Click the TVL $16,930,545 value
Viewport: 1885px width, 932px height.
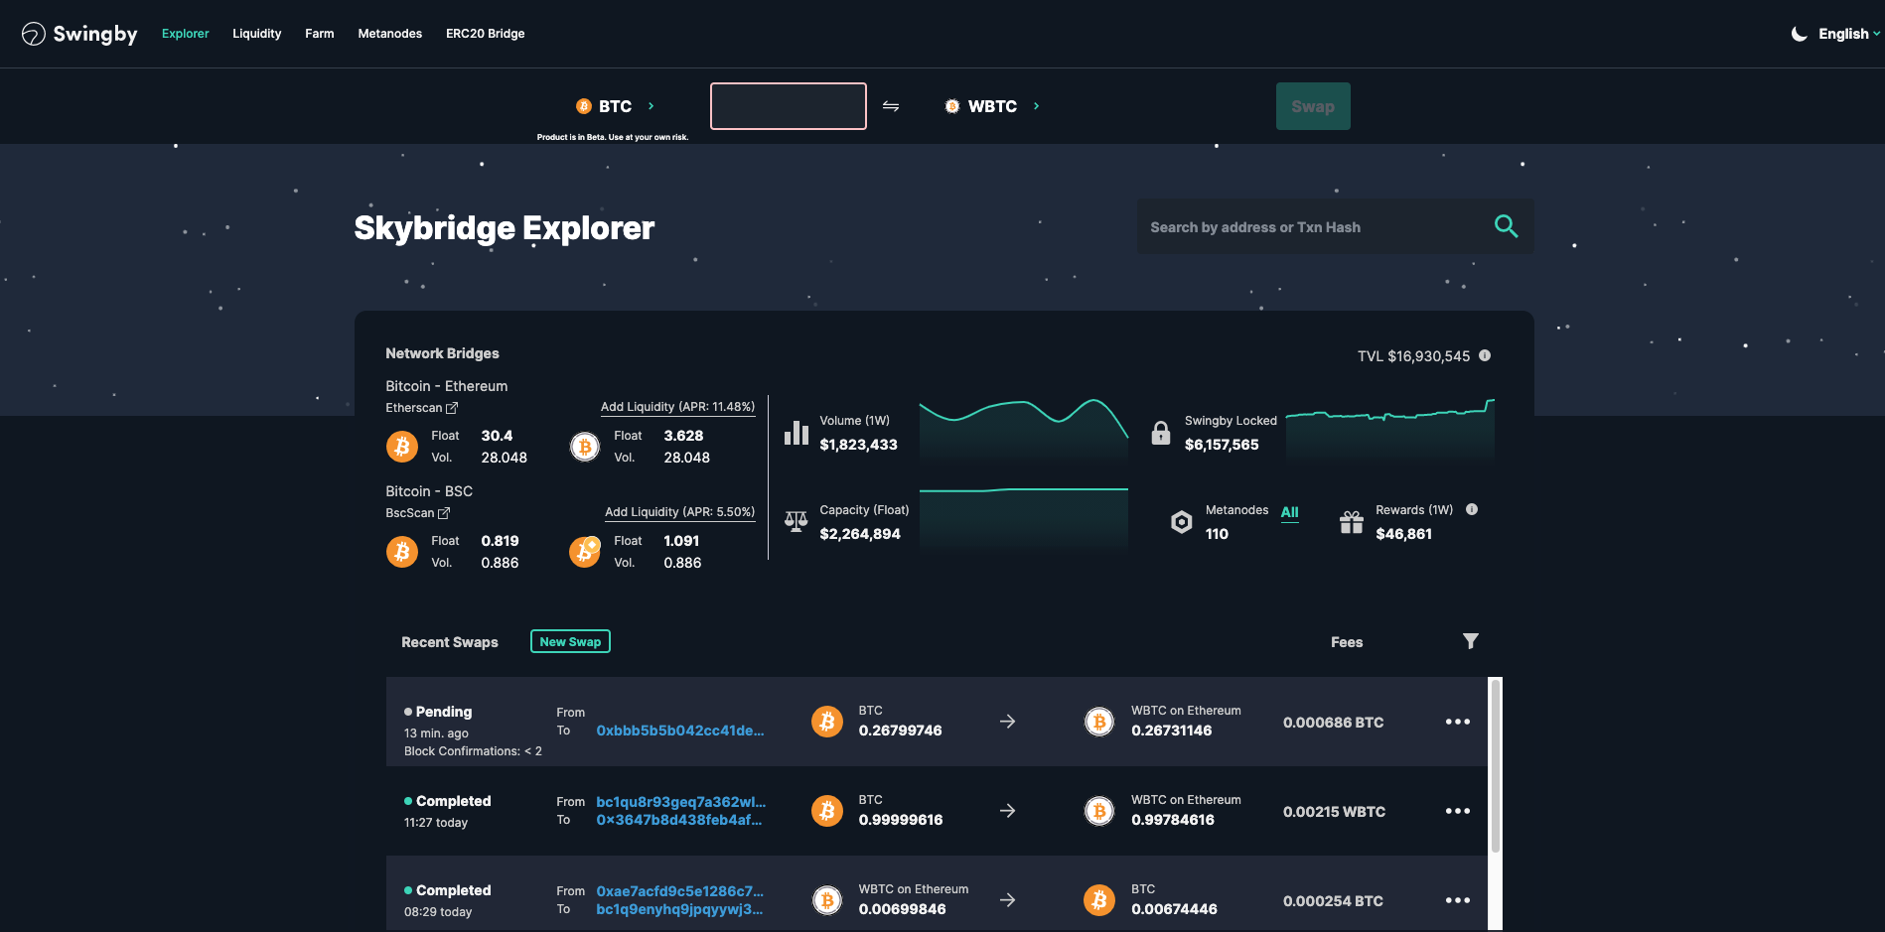click(x=1413, y=356)
